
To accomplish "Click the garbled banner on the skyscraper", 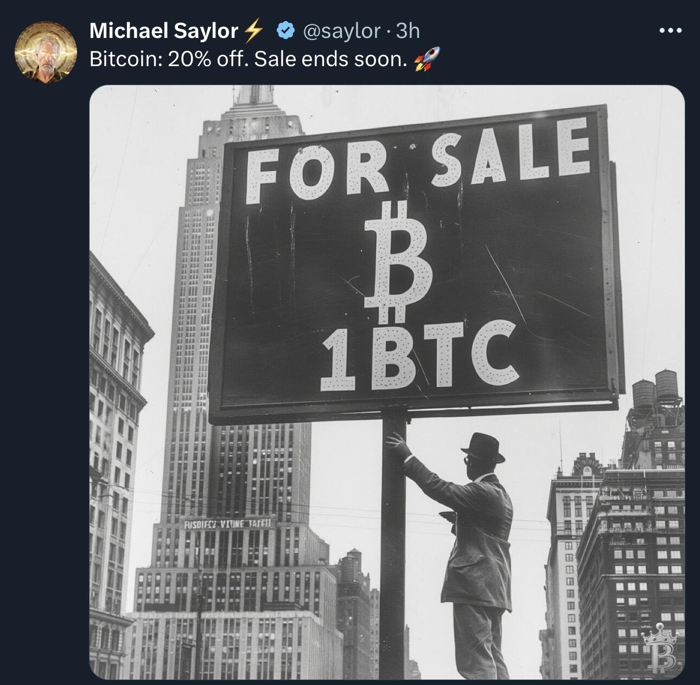I will coord(230,524).
